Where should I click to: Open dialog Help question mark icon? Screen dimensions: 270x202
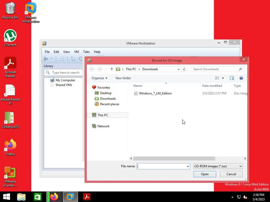241,78
